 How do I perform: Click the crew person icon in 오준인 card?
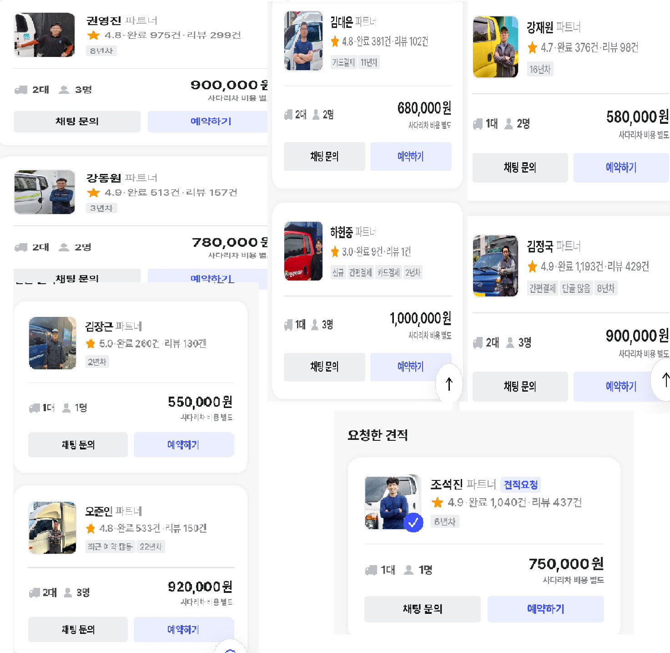pos(68,592)
